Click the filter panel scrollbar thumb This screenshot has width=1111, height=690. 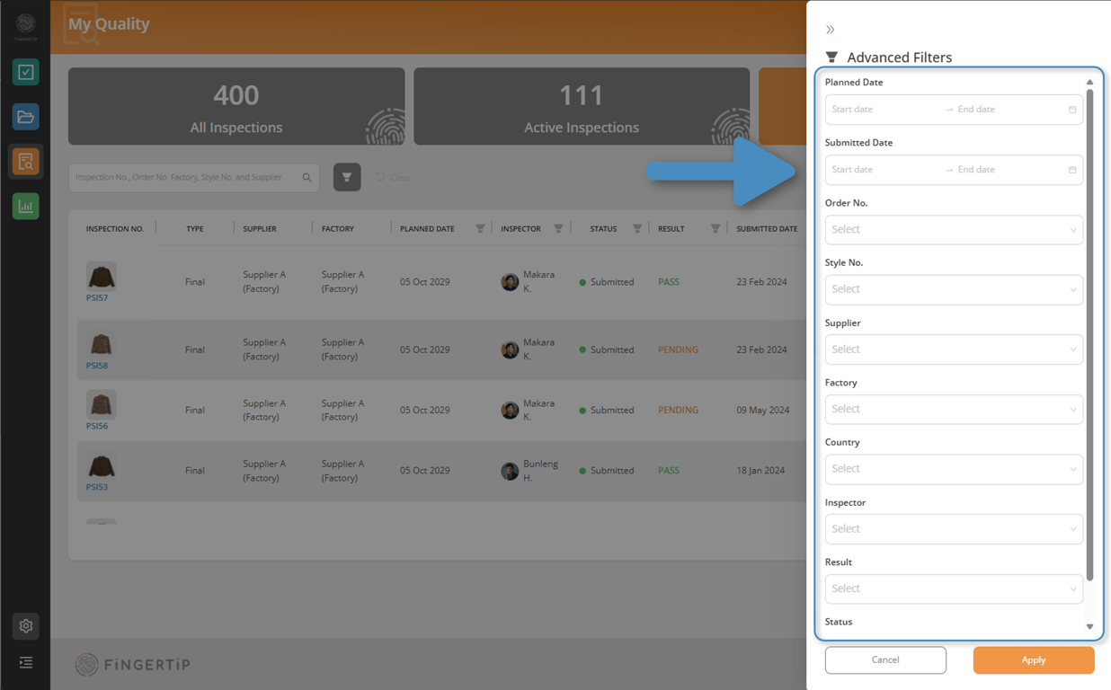pyautogui.click(x=1090, y=334)
